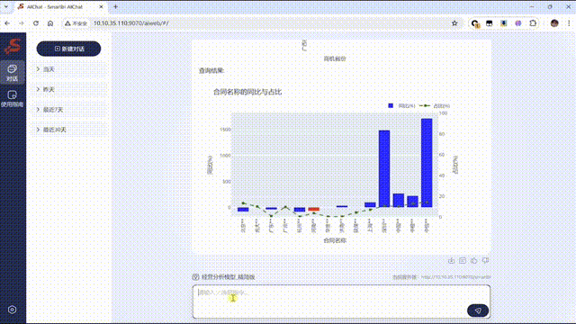Send message with paper plane button
The height and width of the screenshot is (324, 576).
point(478,310)
